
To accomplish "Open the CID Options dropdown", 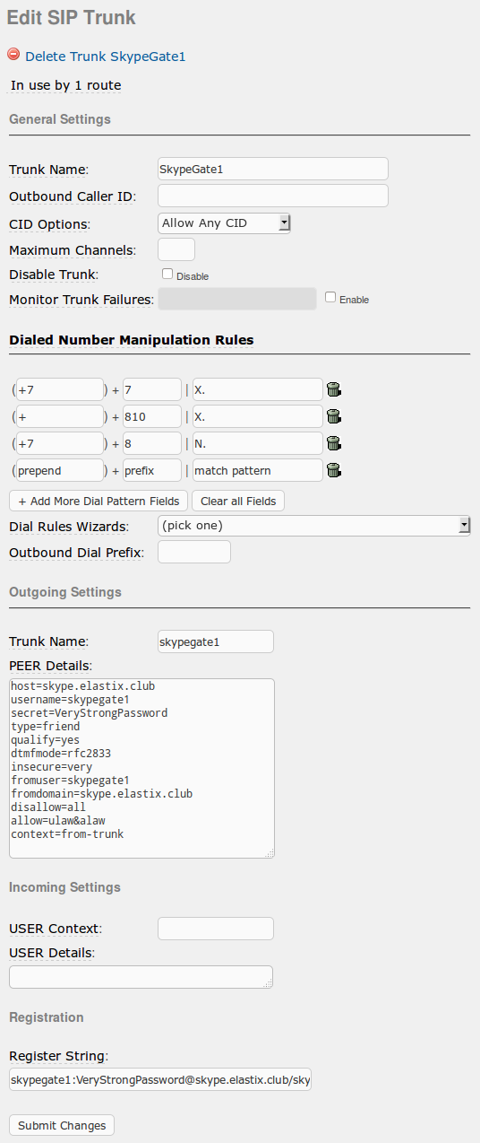I will click(x=224, y=222).
